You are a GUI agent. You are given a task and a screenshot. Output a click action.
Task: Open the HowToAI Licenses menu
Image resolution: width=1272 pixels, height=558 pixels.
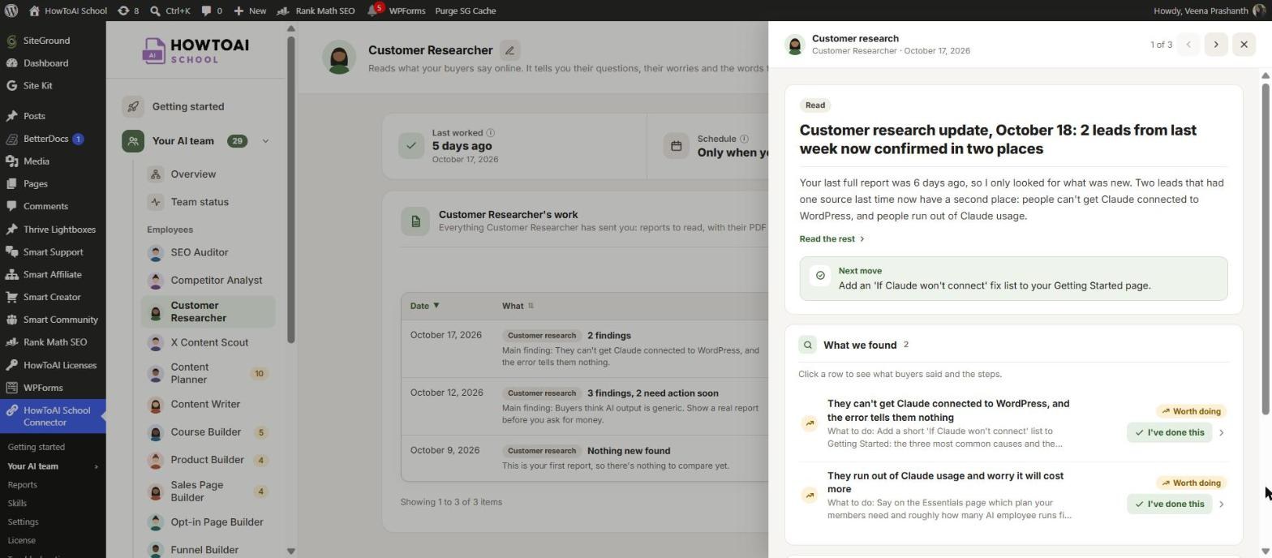pos(59,366)
